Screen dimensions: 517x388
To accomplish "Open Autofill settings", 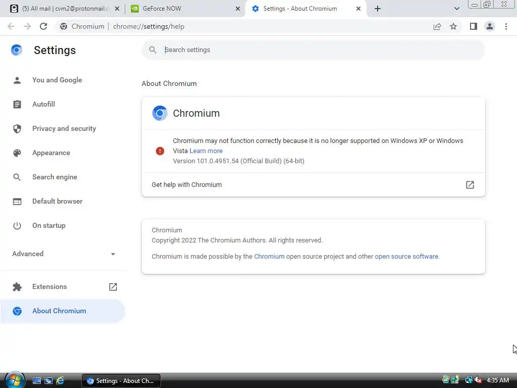I will click(43, 104).
